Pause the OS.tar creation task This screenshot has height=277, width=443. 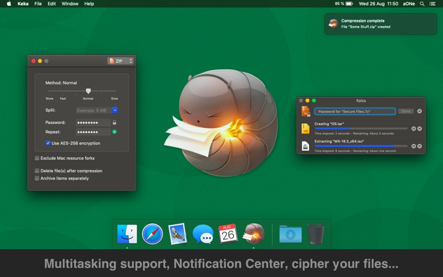[x=413, y=129]
